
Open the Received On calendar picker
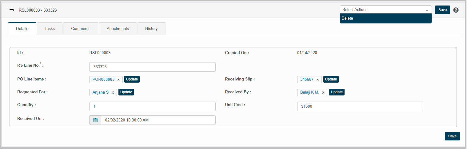pos(95,120)
